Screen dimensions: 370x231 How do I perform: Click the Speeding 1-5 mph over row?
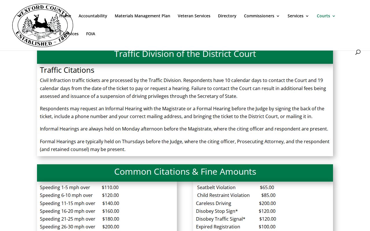click(x=79, y=187)
